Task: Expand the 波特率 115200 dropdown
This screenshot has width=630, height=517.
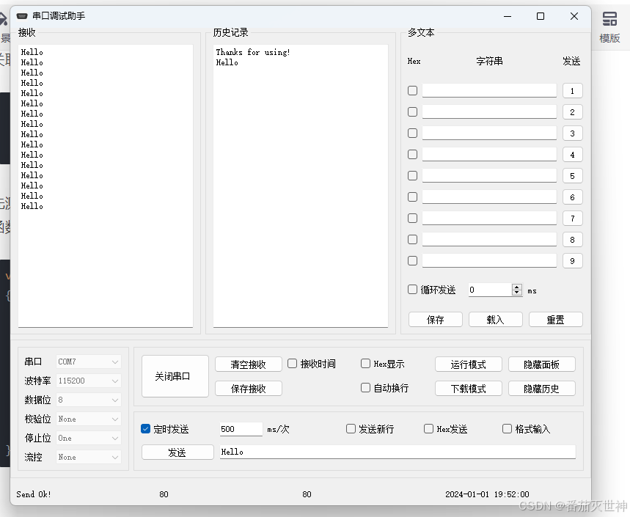Action: [89, 381]
